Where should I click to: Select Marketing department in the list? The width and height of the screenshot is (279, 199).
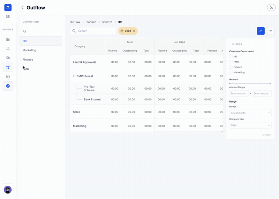pyautogui.click(x=41, y=50)
